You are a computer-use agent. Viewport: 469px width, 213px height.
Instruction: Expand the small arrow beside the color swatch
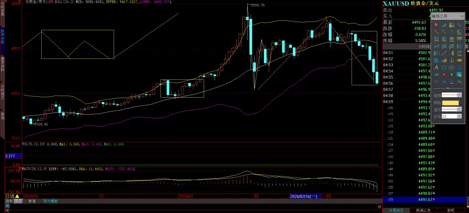(x=461, y=103)
